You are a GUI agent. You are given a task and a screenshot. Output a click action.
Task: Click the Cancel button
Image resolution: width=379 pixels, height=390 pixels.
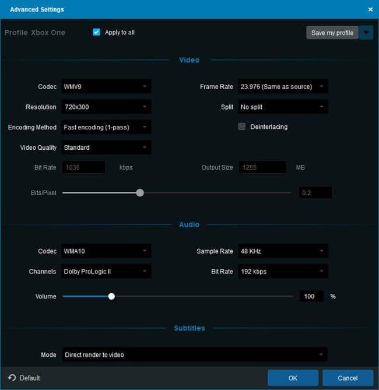click(348, 378)
